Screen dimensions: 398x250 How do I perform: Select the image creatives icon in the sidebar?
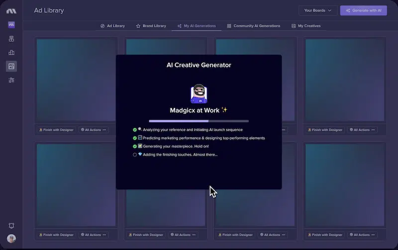click(x=11, y=66)
